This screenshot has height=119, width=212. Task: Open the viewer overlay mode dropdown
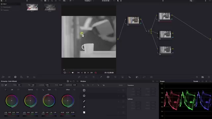pyautogui.click(x=65, y=73)
